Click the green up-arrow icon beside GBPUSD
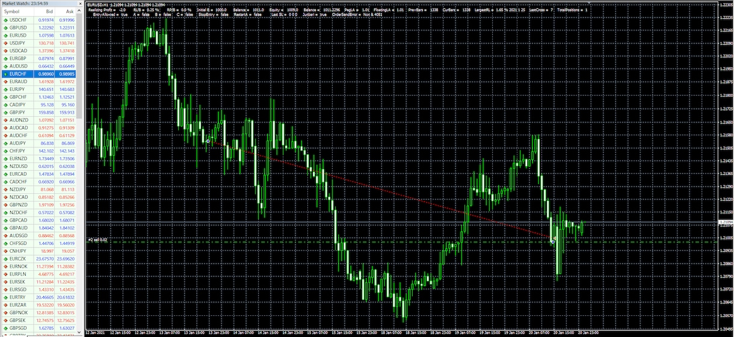Viewport: 734px width, 337px height. pos(5,28)
